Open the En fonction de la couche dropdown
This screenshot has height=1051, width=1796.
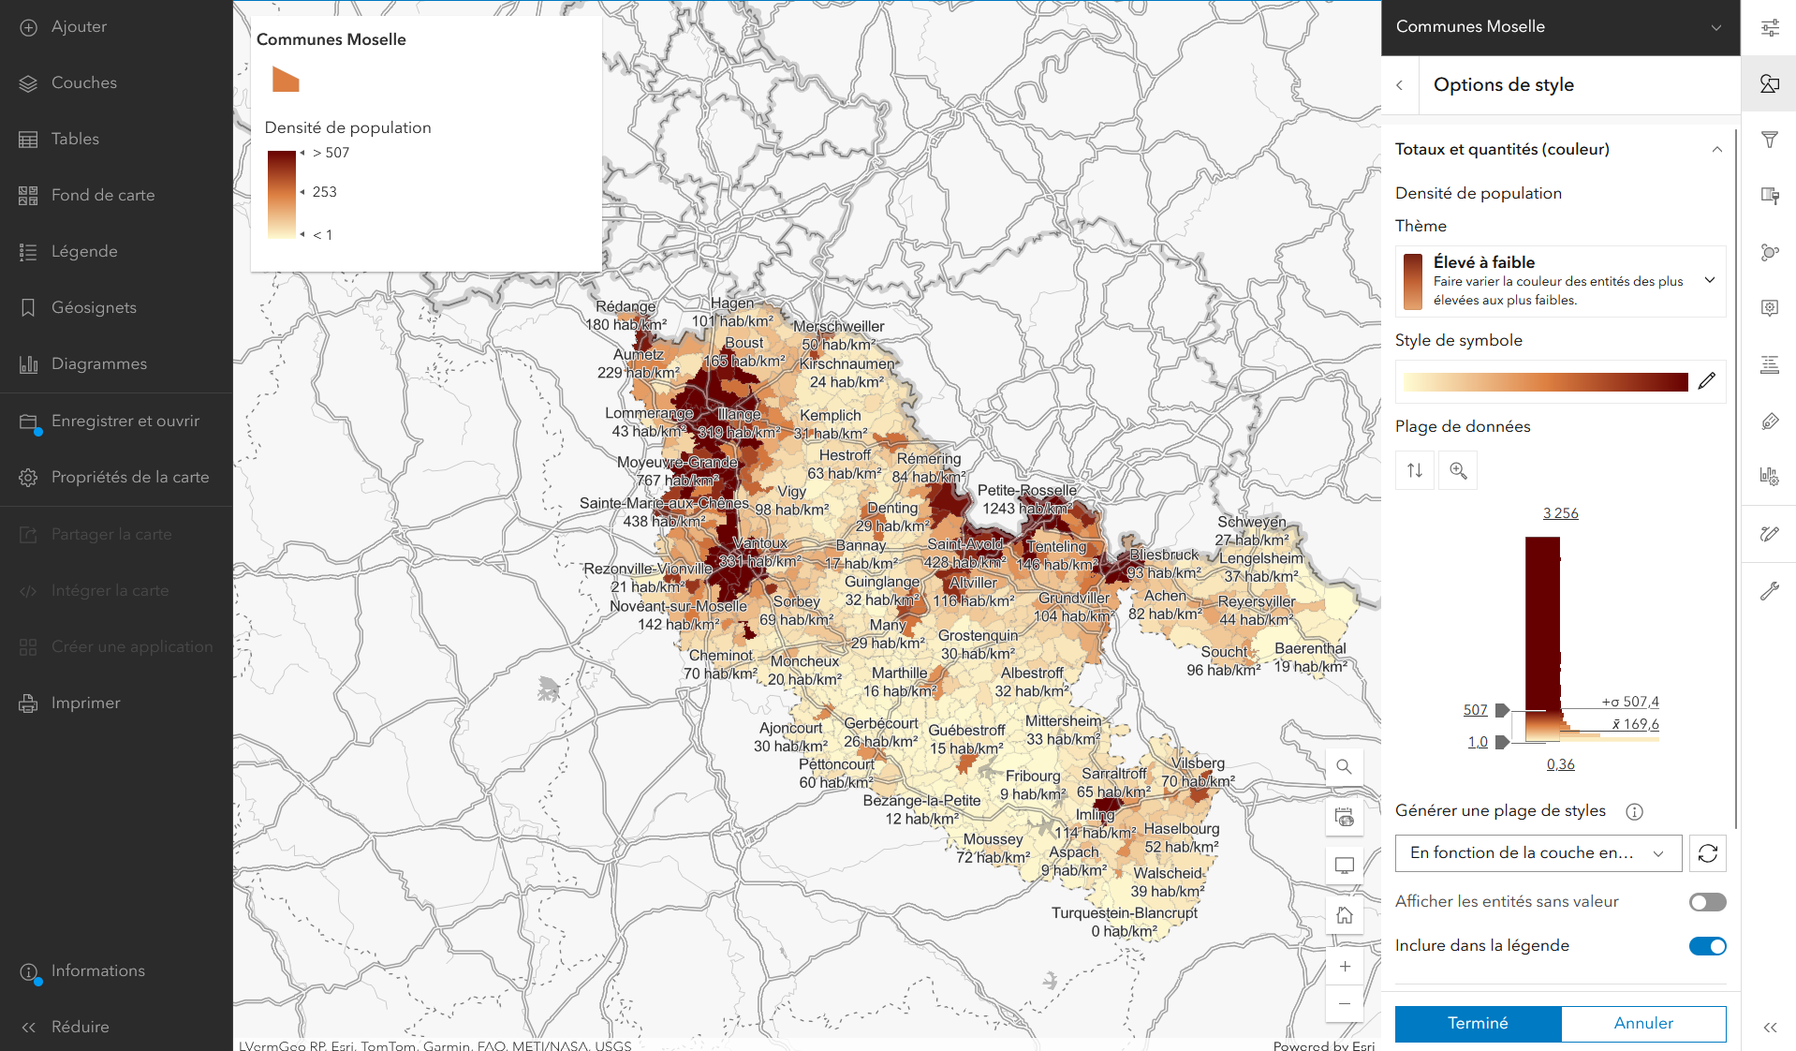pos(1538,853)
